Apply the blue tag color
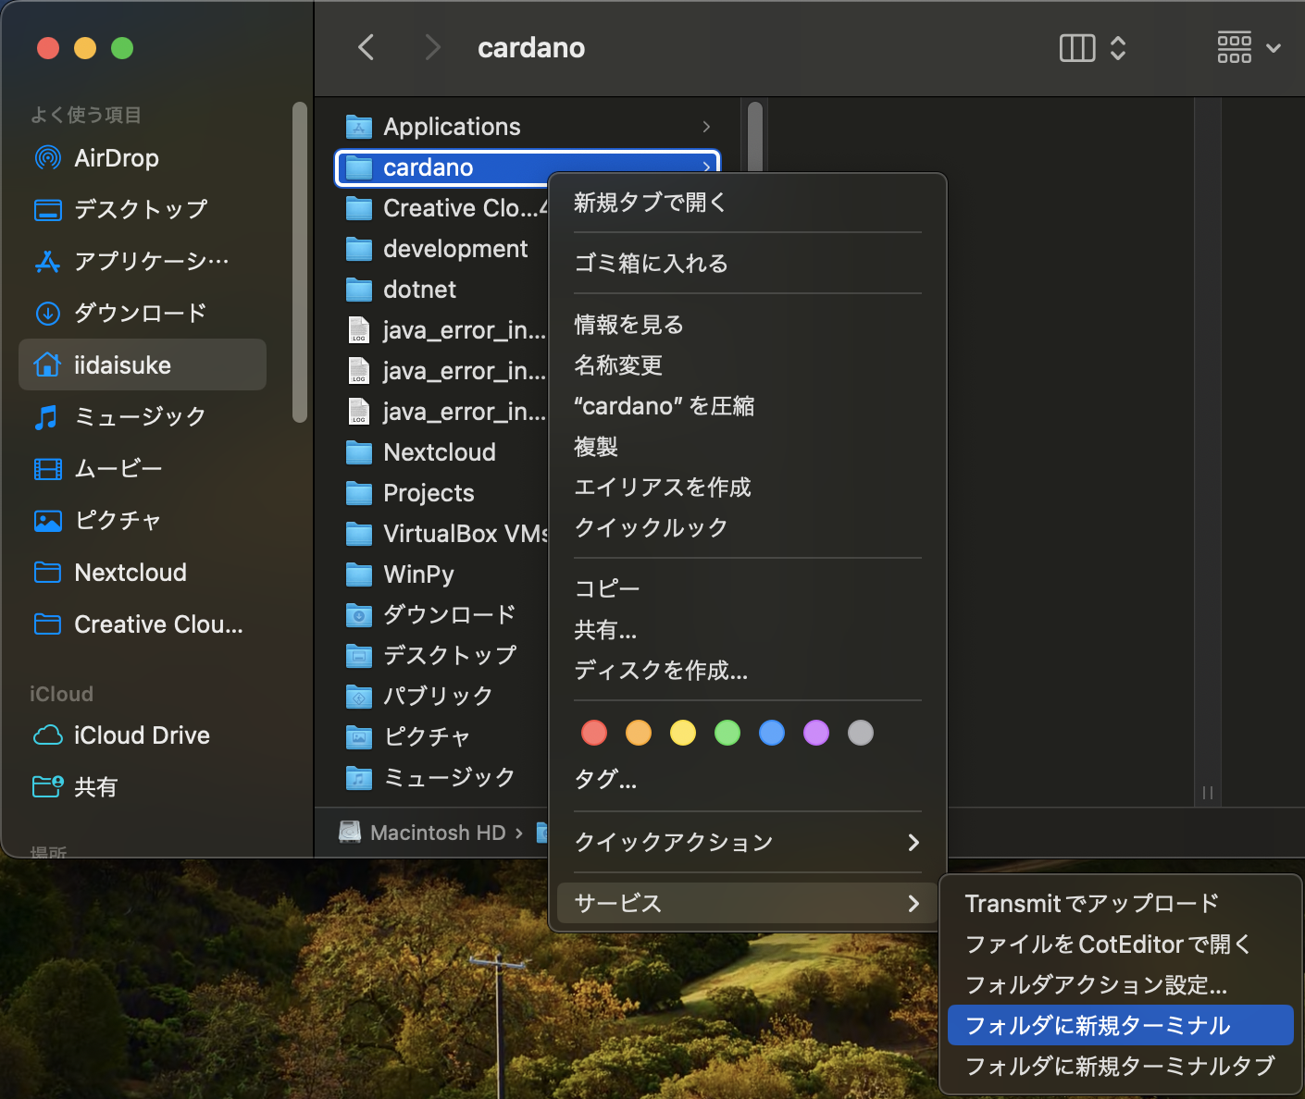The height and width of the screenshot is (1099, 1305). (772, 734)
